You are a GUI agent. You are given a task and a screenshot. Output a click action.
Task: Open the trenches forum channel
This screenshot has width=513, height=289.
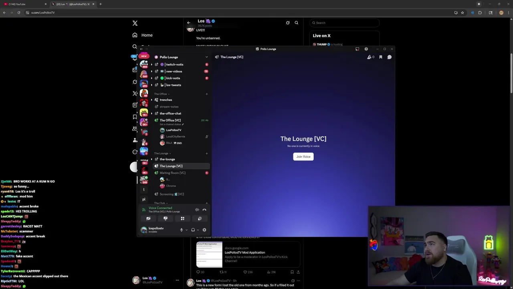[180, 100]
